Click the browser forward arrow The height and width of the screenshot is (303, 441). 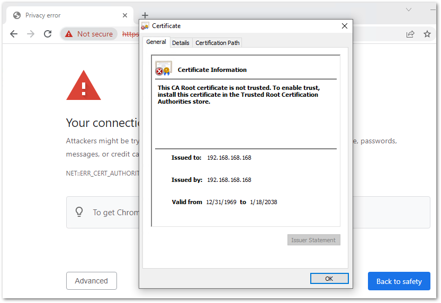pyautogui.click(x=31, y=34)
